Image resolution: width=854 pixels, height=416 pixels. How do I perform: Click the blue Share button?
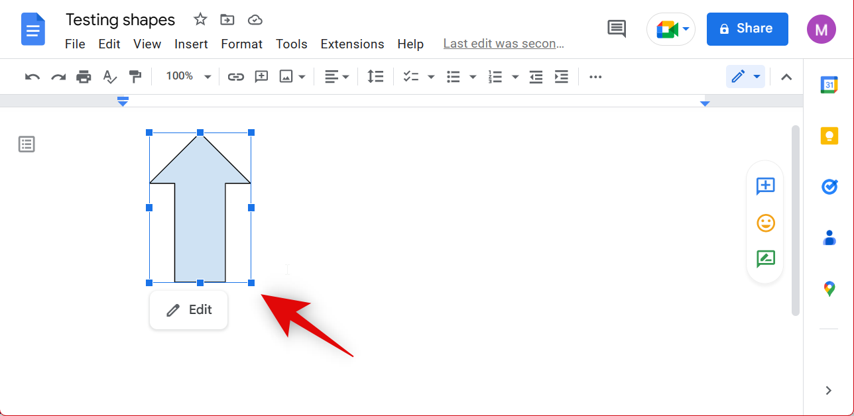click(747, 29)
